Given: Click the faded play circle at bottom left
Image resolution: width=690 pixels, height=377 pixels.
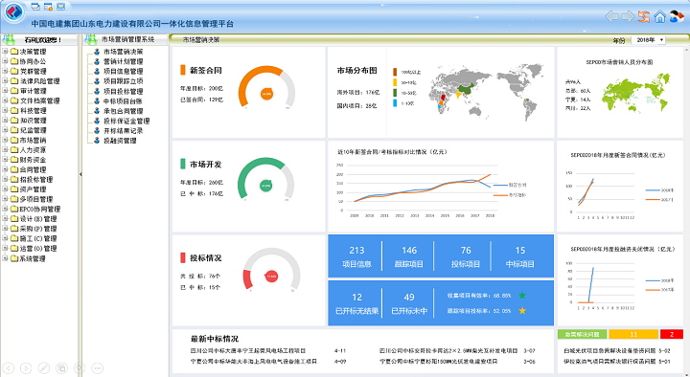Looking at the screenshot, I should pos(26,367).
